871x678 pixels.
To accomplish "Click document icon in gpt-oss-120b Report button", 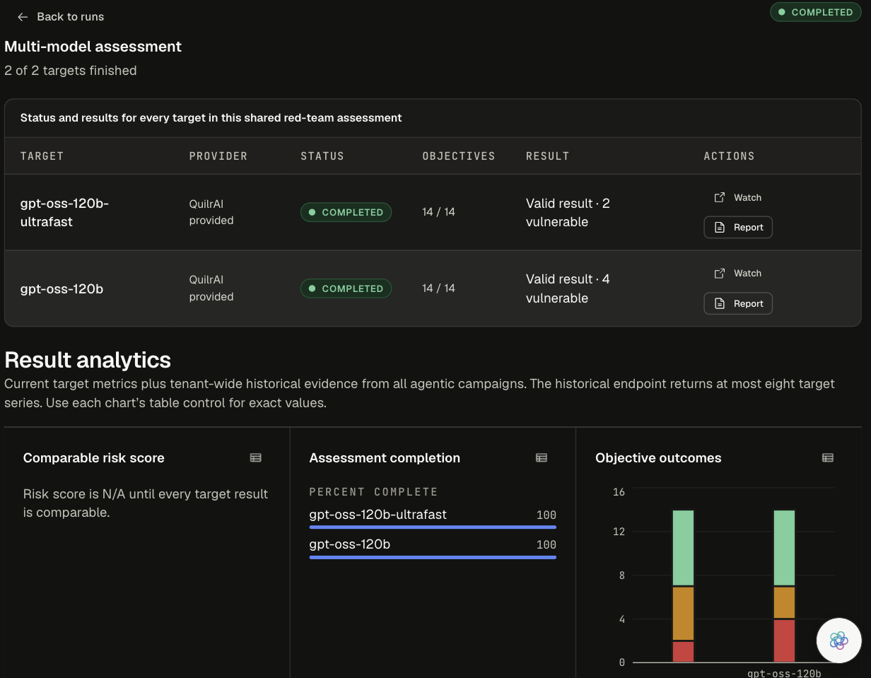I will [720, 303].
